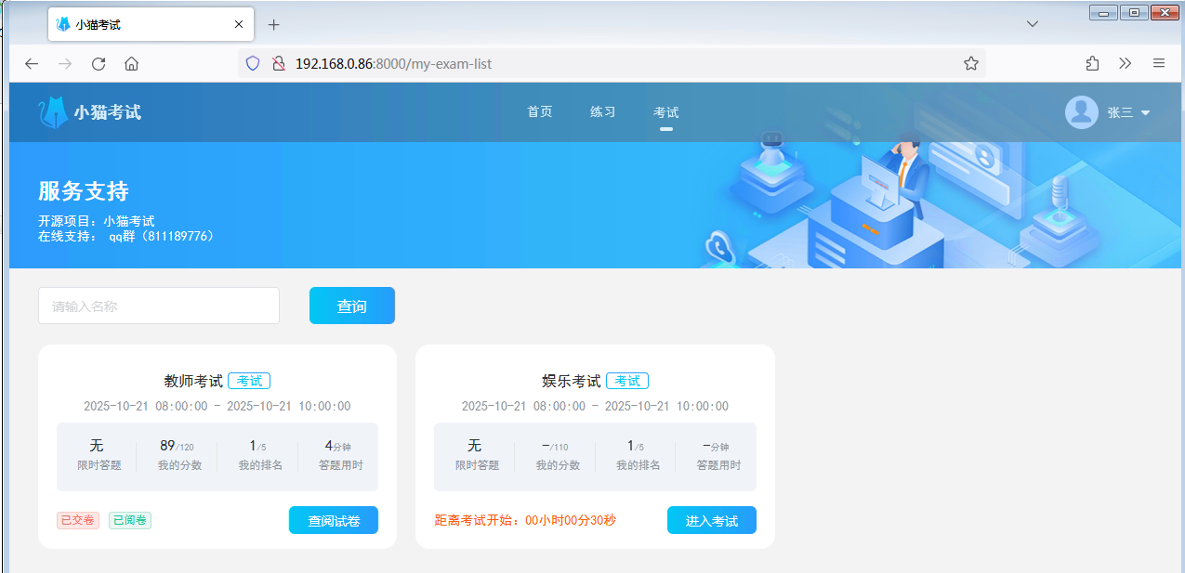Click 进入考试 on 娱乐考试 card
Screen dimensions: 1185x573
[x=711, y=521]
